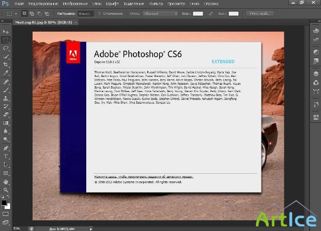Select the Path Selection tool

click(x=6, y=165)
